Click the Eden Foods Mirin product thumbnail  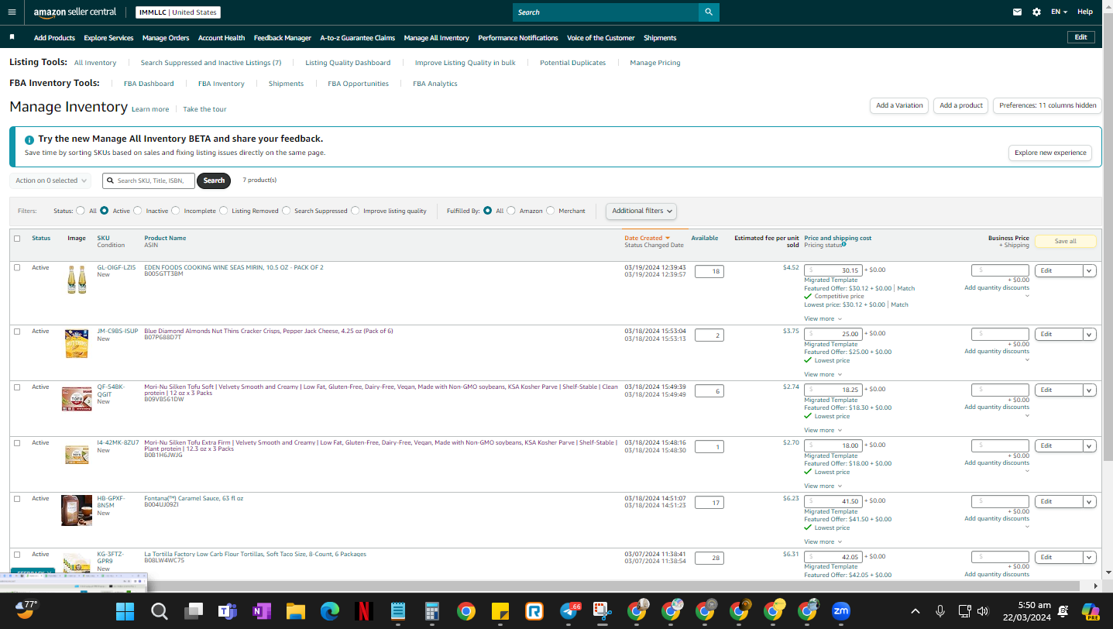point(77,280)
